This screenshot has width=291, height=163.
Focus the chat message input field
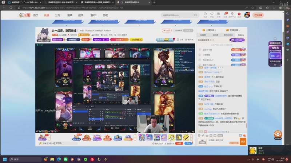pyautogui.click(x=223, y=142)
